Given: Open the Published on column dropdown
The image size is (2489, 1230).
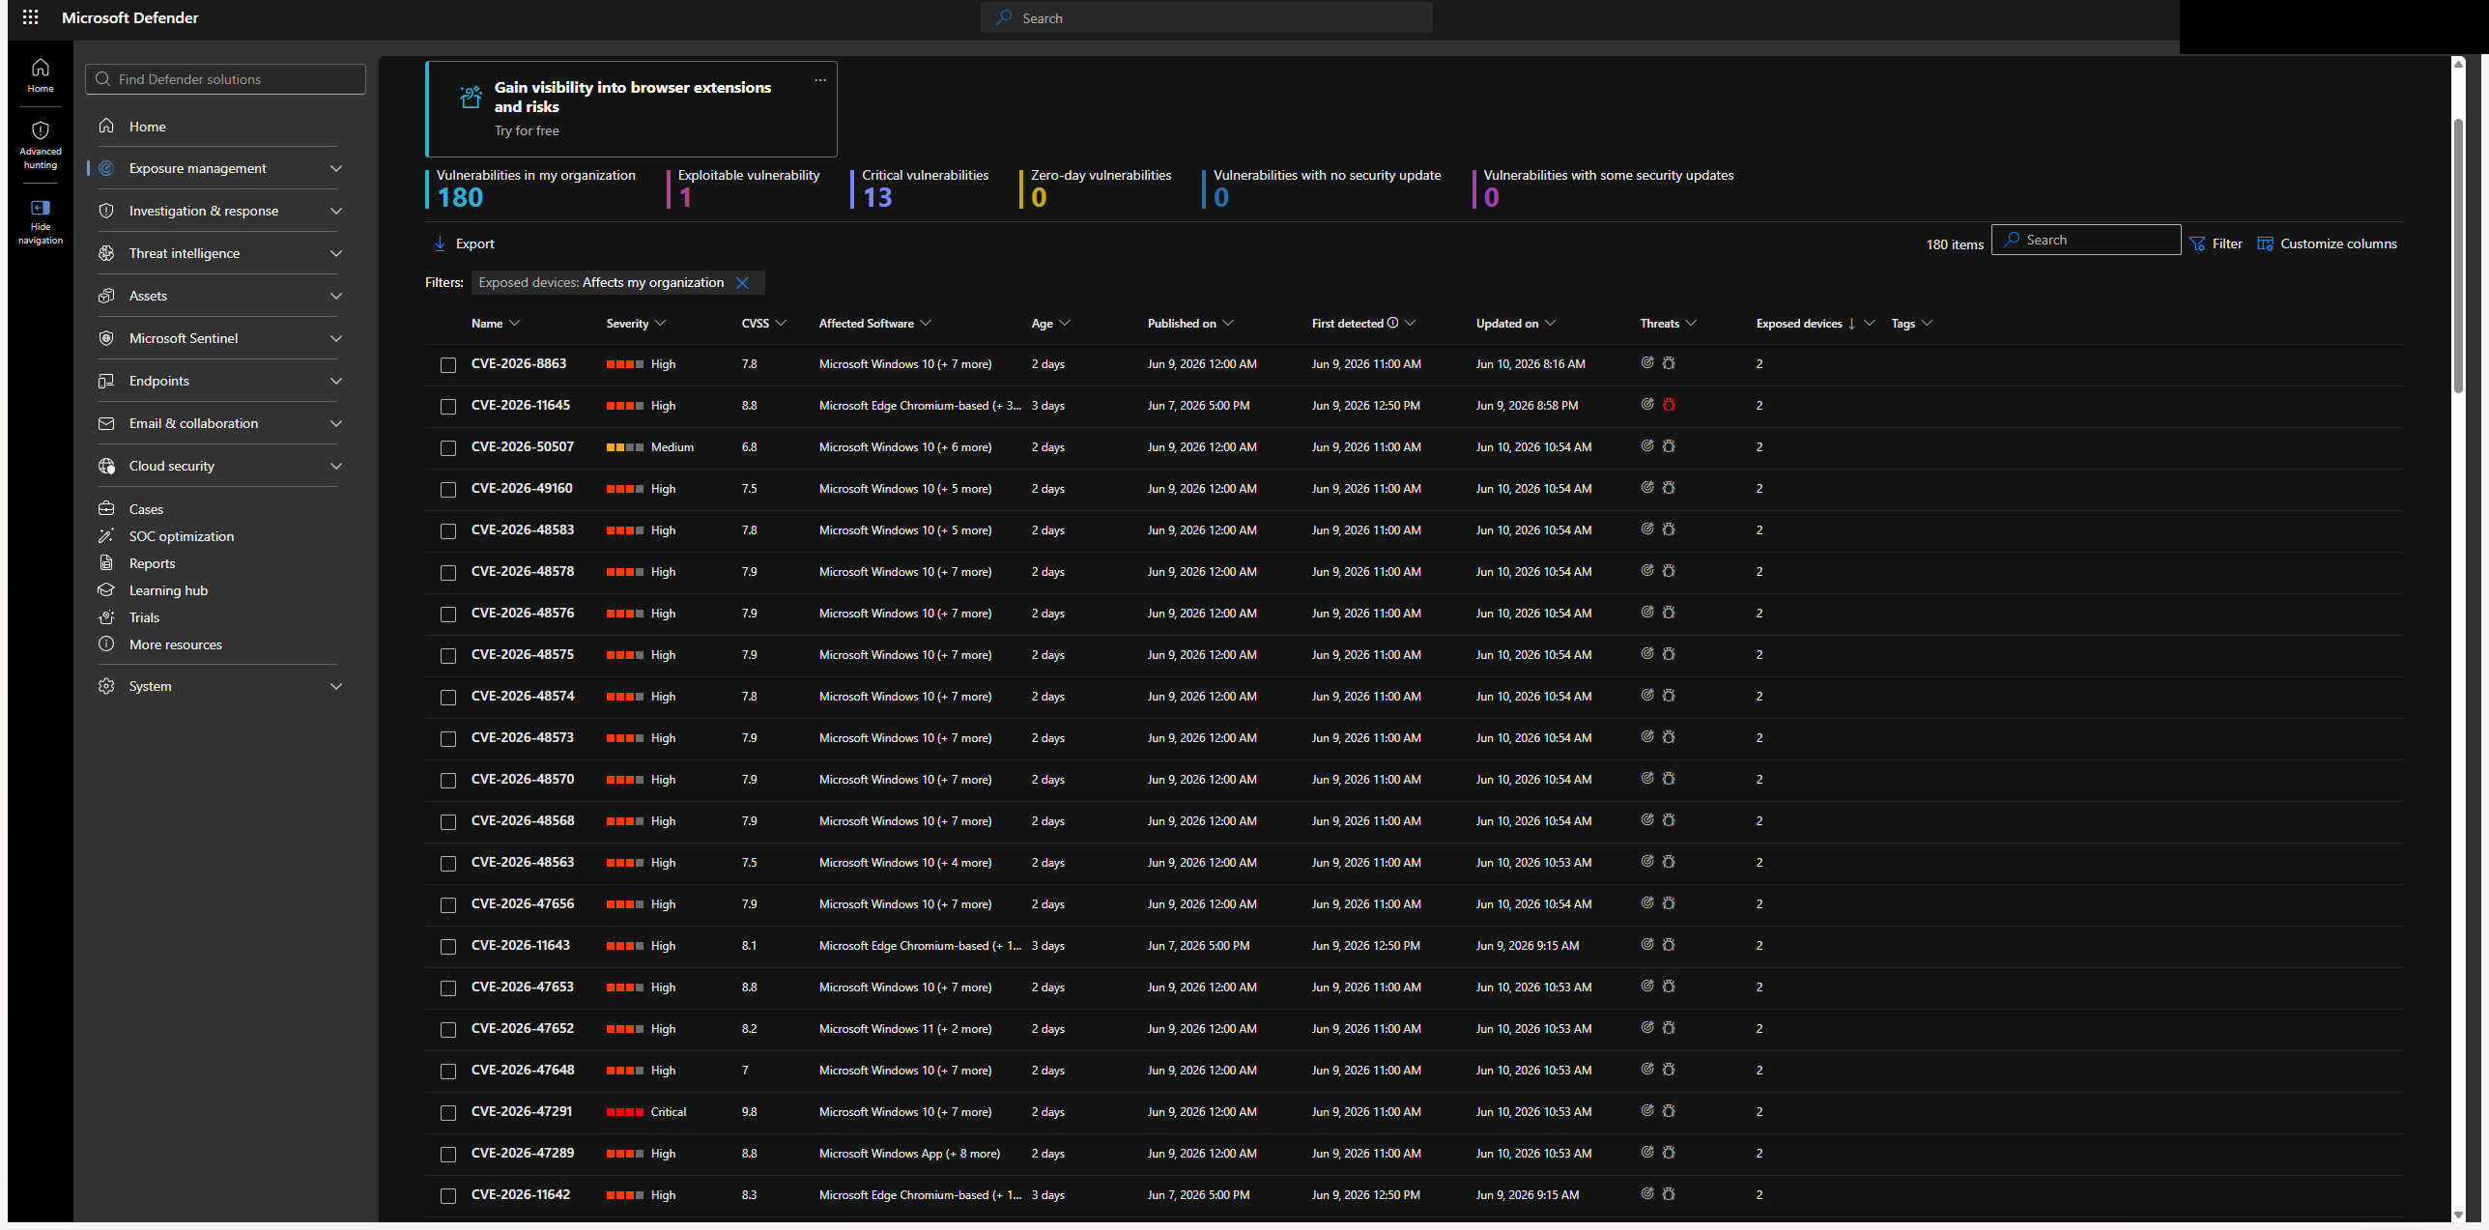Looking at the screenshot, I should point(1228,323).
